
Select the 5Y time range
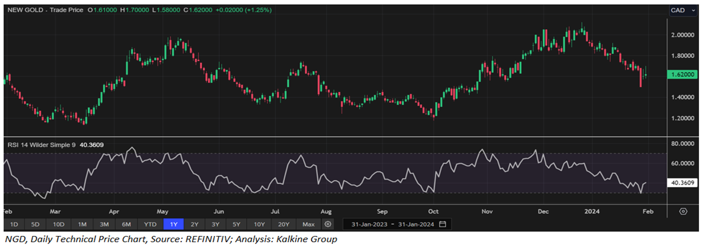tap(237, 224)
